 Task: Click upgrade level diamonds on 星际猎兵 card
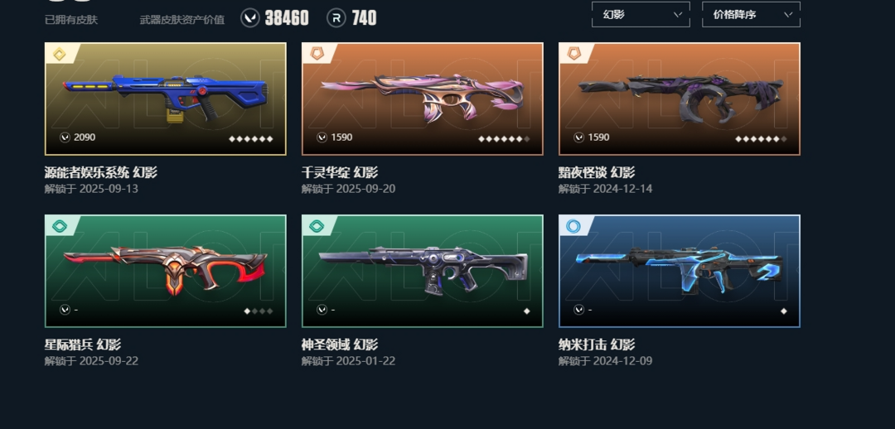tap(259, 311)
